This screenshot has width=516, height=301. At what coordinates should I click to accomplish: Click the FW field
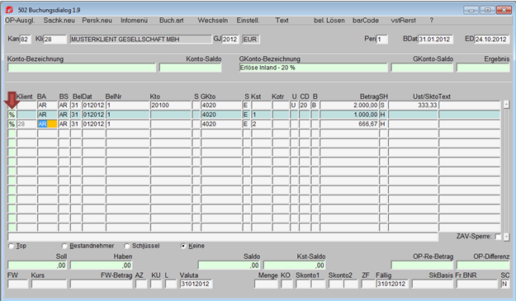[x=18, y=285]
